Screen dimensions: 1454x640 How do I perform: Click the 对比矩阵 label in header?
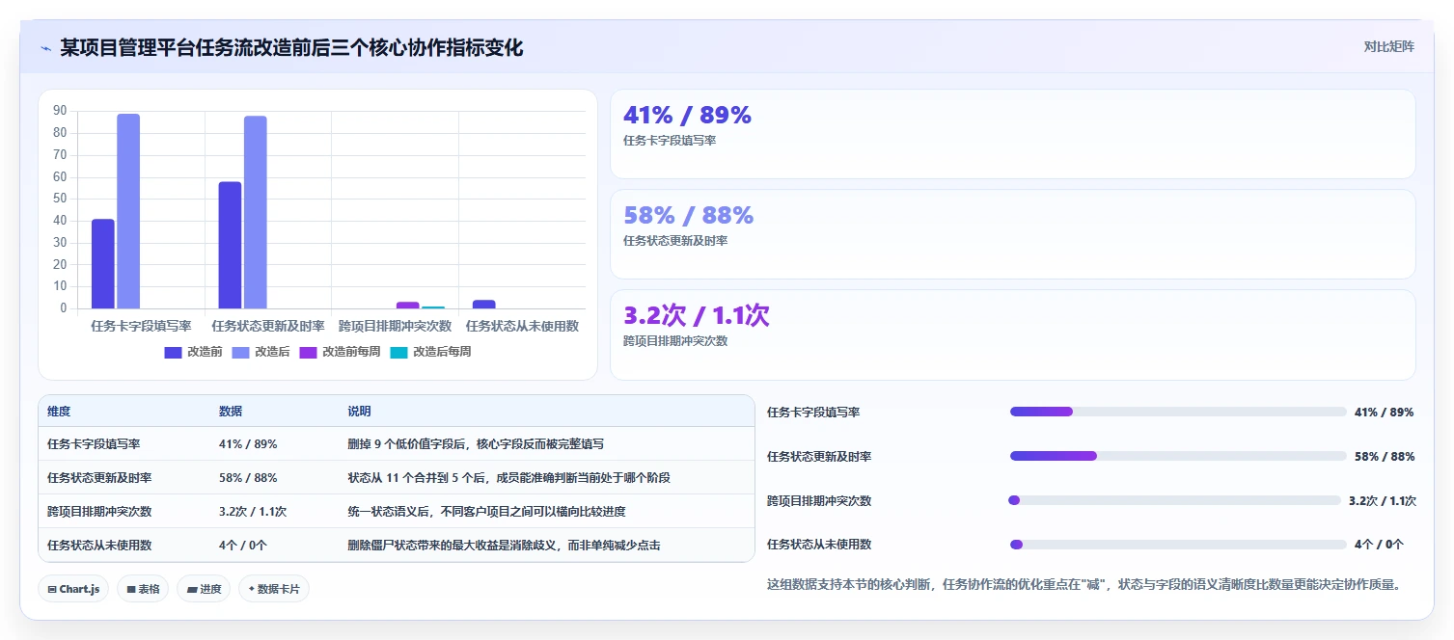pyautogui.click(x=1388, y=46)
